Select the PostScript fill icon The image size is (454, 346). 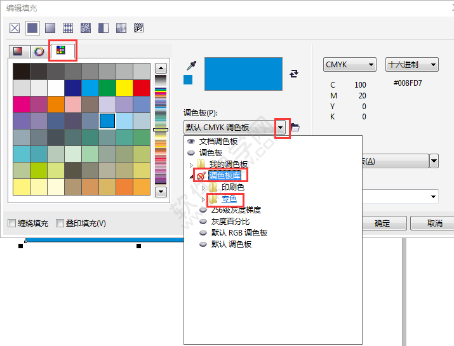(138, 28)
